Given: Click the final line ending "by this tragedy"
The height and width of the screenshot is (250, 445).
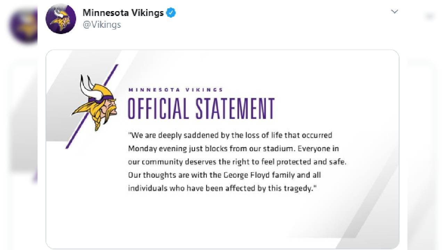Looking at the screenshot, I should [x=223, y=189].
